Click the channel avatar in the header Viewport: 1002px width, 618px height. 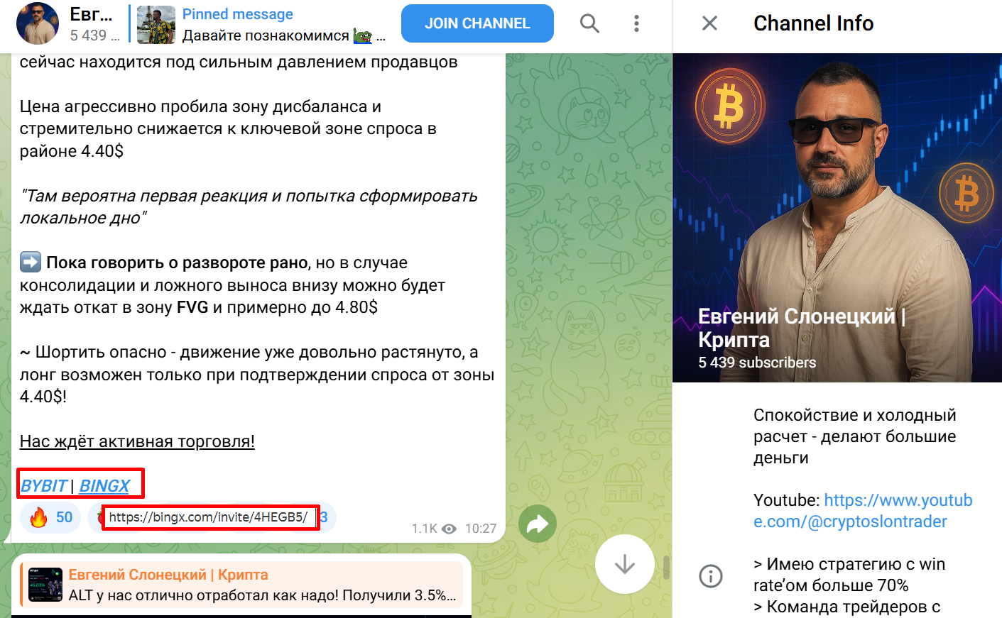click(x=38, y=23)
